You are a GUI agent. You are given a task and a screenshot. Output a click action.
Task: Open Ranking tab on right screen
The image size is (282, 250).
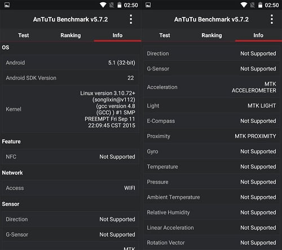tap(211, 35)
